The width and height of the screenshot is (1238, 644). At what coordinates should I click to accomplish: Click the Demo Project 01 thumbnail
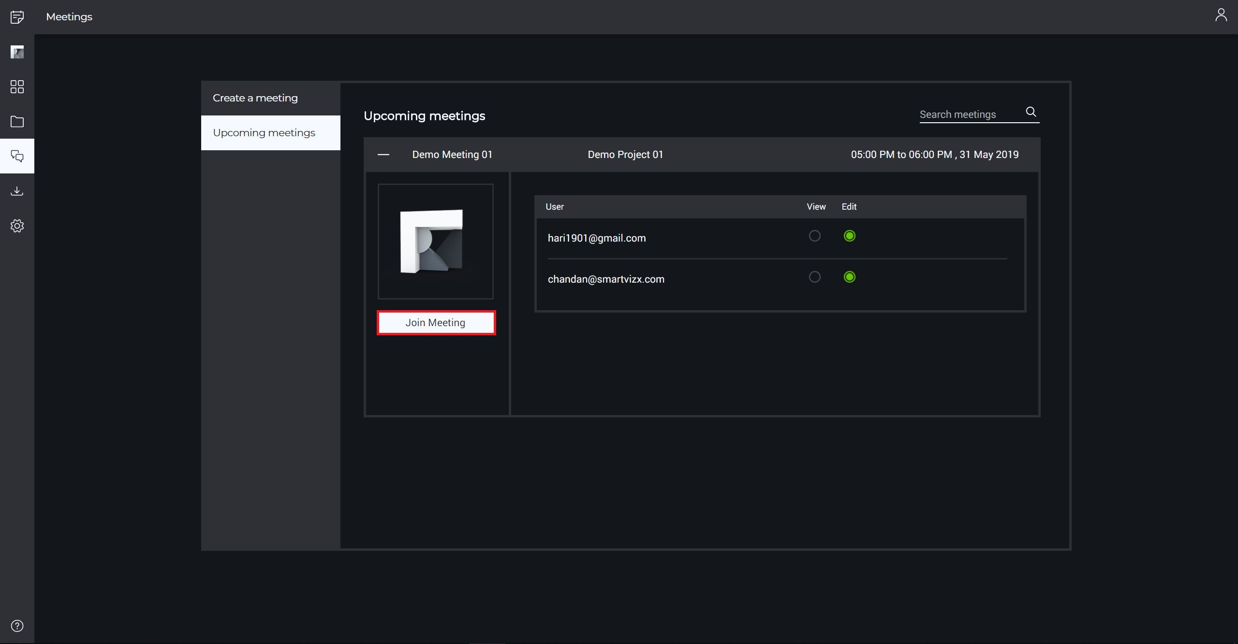(435, 241)
